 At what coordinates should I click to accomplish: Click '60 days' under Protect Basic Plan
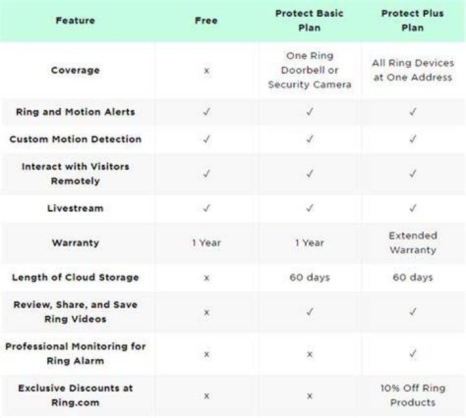[309, 277]
